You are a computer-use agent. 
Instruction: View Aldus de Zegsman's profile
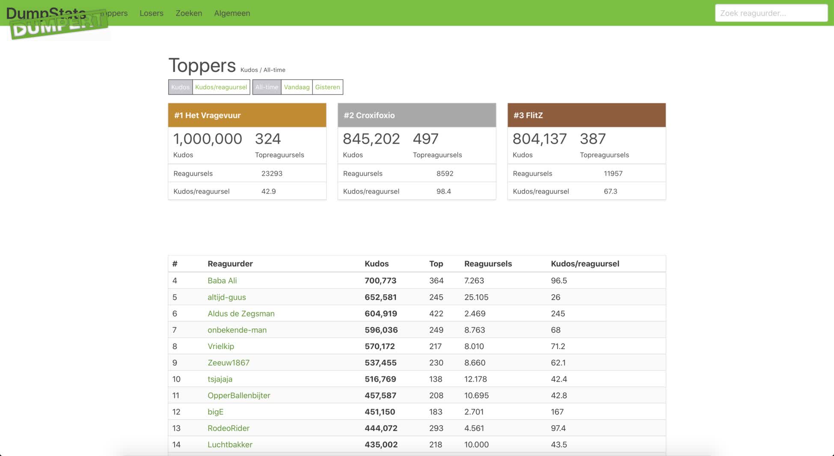(241, 314)
